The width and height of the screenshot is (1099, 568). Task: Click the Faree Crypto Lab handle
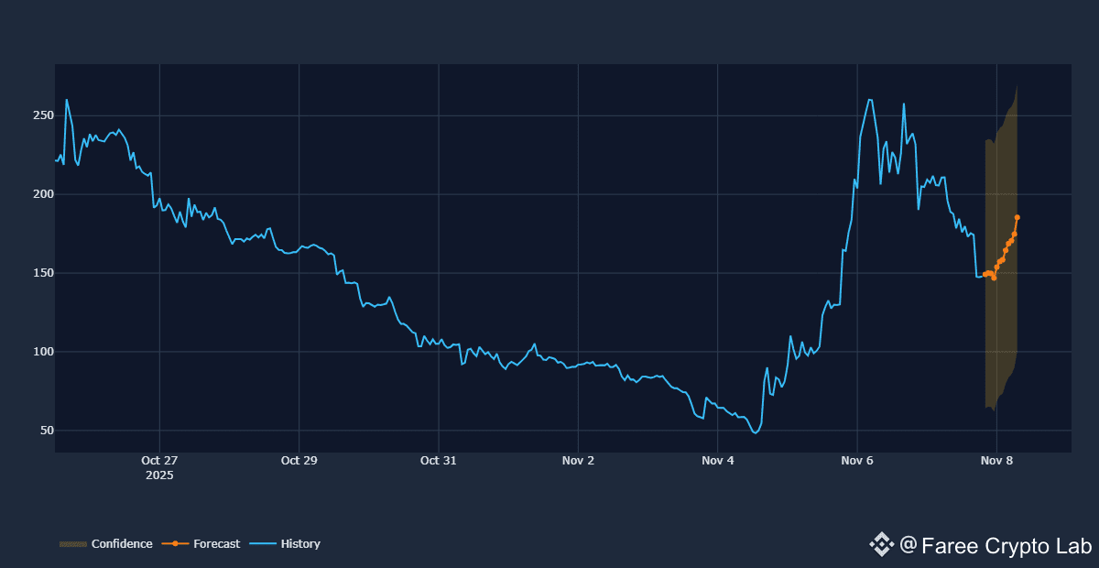996,546
